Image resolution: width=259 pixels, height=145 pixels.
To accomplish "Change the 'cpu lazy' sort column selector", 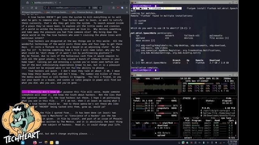I will (226, 118).
